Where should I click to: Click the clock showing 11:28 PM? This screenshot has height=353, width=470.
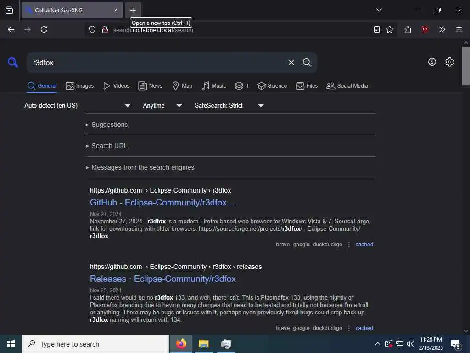tap(431, 340)
